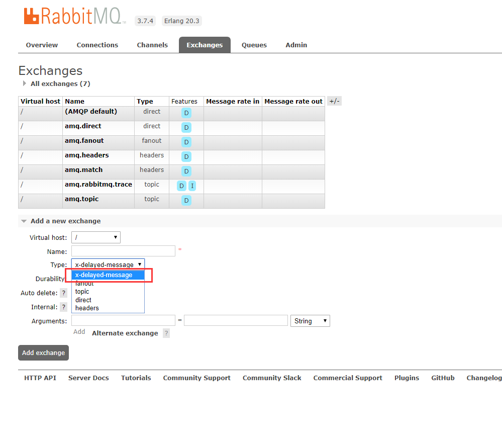Click the Add exchange button

(44, 353)
